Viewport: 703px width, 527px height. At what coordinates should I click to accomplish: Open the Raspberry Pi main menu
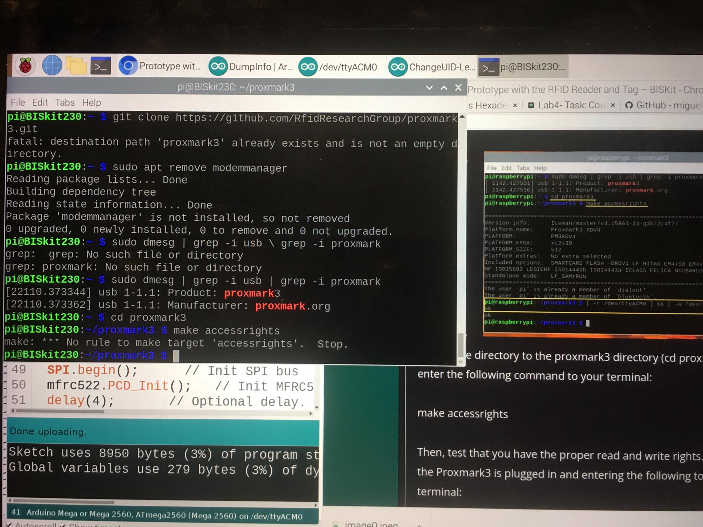(25, 66)
